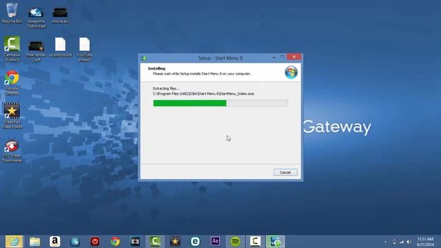Minimize the Setup - Start Menu 8 window
The image size is (441, 248).
point(274,57)
